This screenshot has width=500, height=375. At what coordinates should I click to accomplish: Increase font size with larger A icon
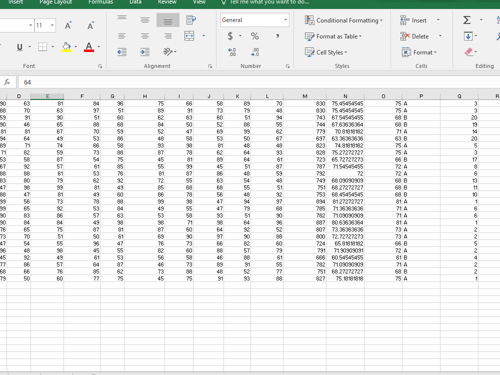pyautogui.click(x=68, y=25)
